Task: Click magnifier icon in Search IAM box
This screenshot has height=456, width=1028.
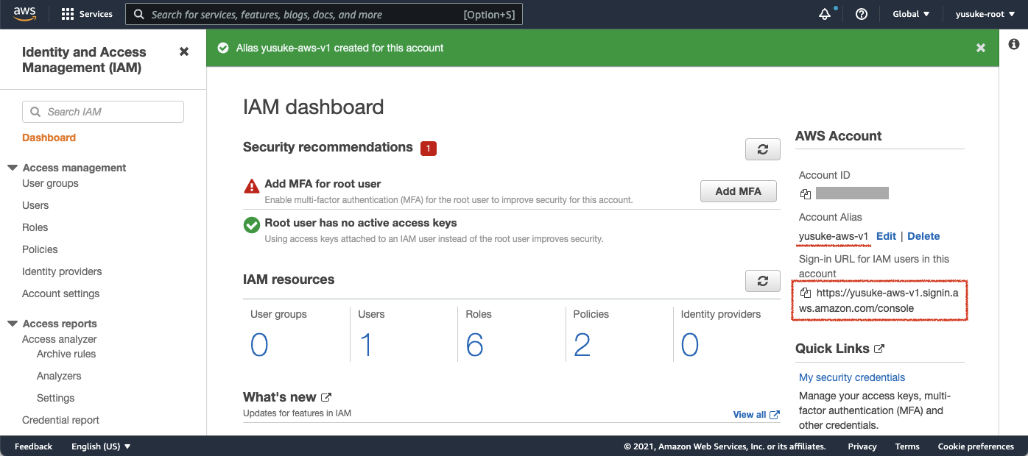Action: [x=35, y=112]
